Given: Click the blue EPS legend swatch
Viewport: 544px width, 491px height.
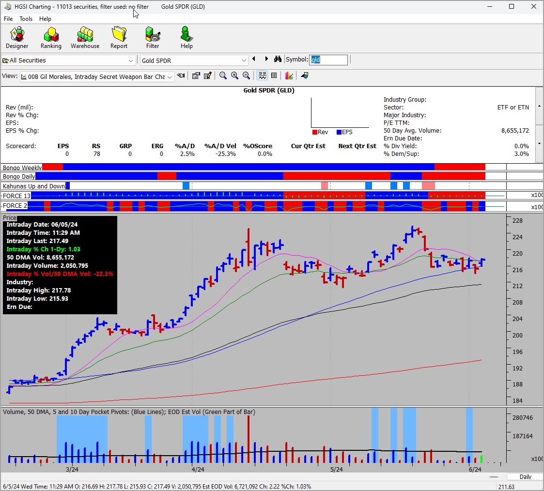Looking at the screenshot, I should 339,132.
